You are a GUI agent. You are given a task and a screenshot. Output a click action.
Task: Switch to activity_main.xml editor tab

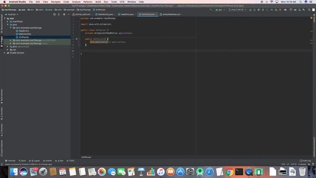click(x=82, y=14)
